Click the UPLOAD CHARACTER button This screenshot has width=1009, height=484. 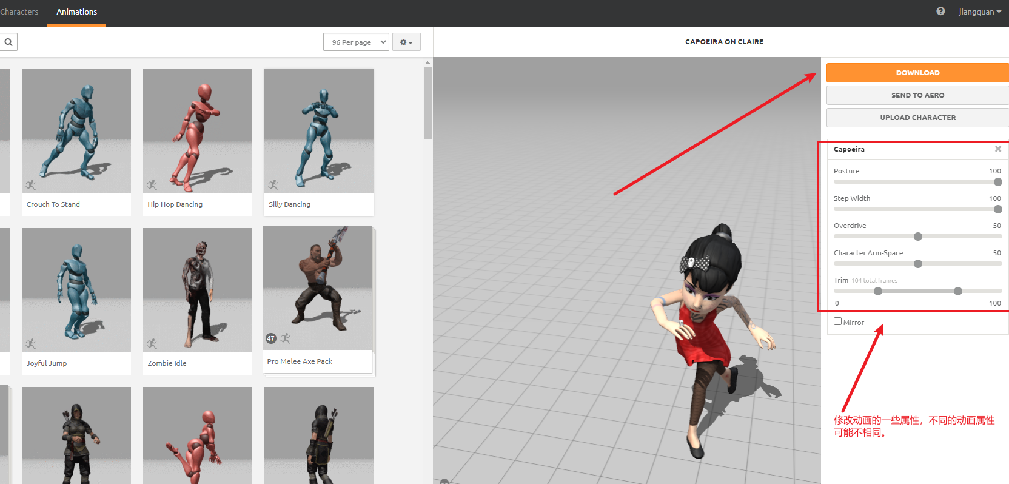click(x=917, y=118)
